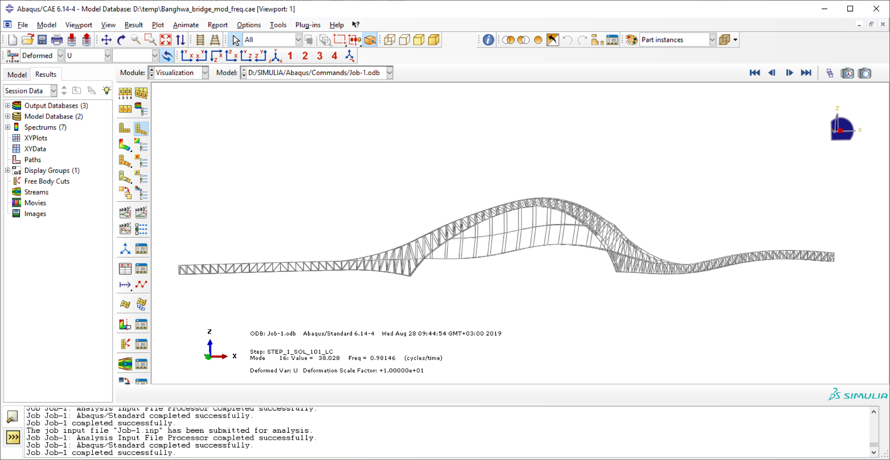Create a new model database

point(12,40)
